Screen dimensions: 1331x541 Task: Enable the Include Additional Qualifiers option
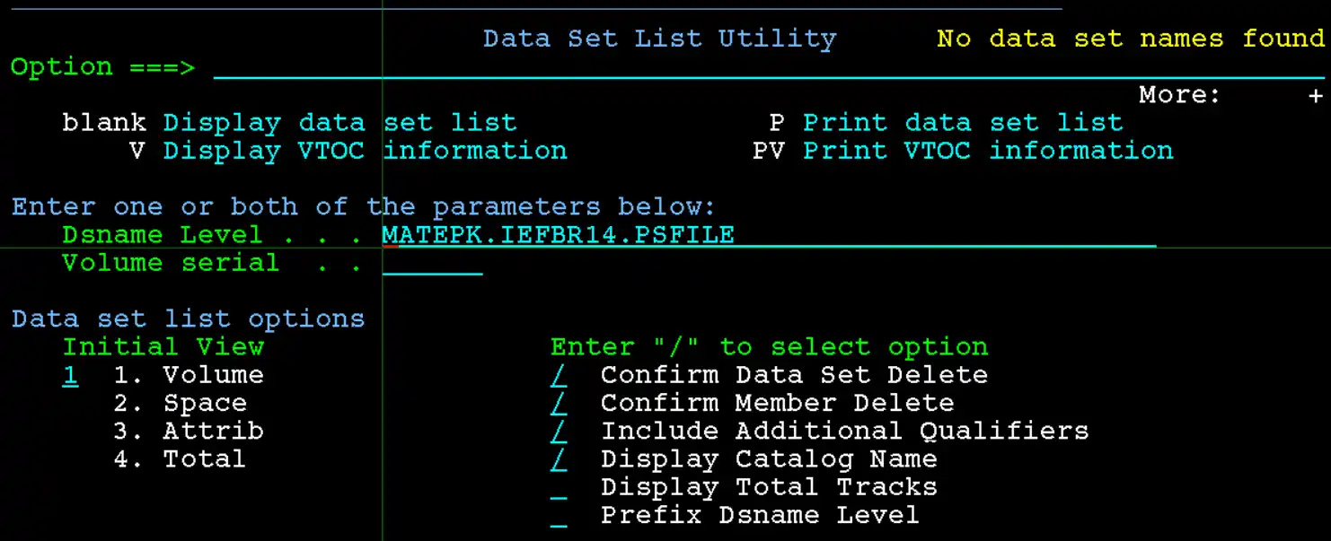[559, 431]
